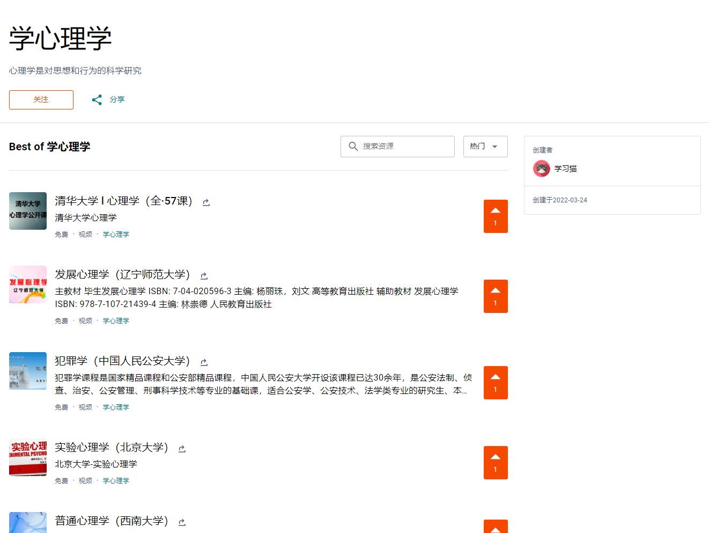709x533 pixels.
Task: Open the 热门 sort dropdown
Action: tap(485, 147)
